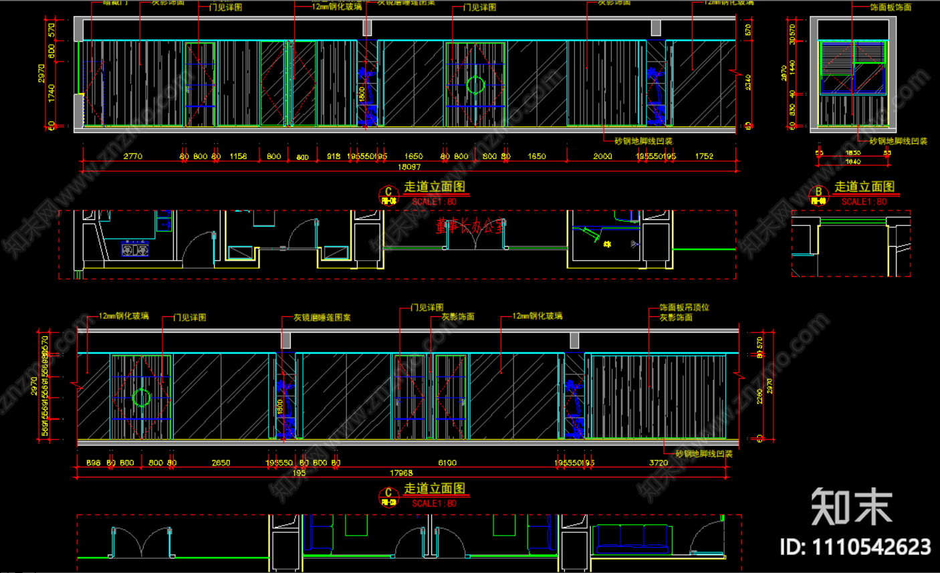Viewport: 940px width, 573px height.
Task: Pick the 898 dimension value
Action: [x=93, y=463]
